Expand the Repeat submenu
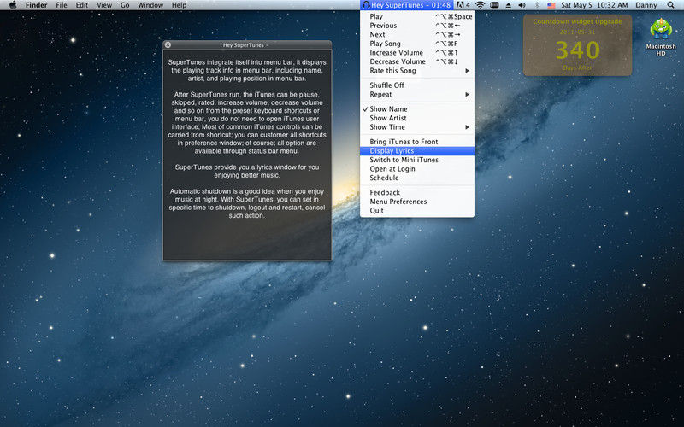The width and height of the screenshot is (684, 427). click(x=417, y=95)
